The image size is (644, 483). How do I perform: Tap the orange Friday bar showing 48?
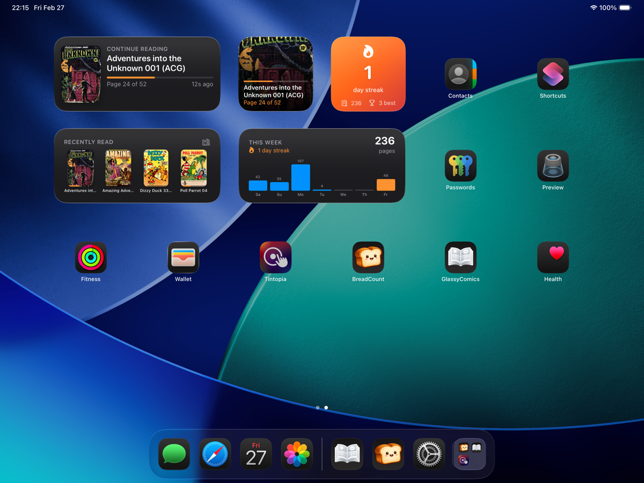pyautogui.click(x=386, y=185)
